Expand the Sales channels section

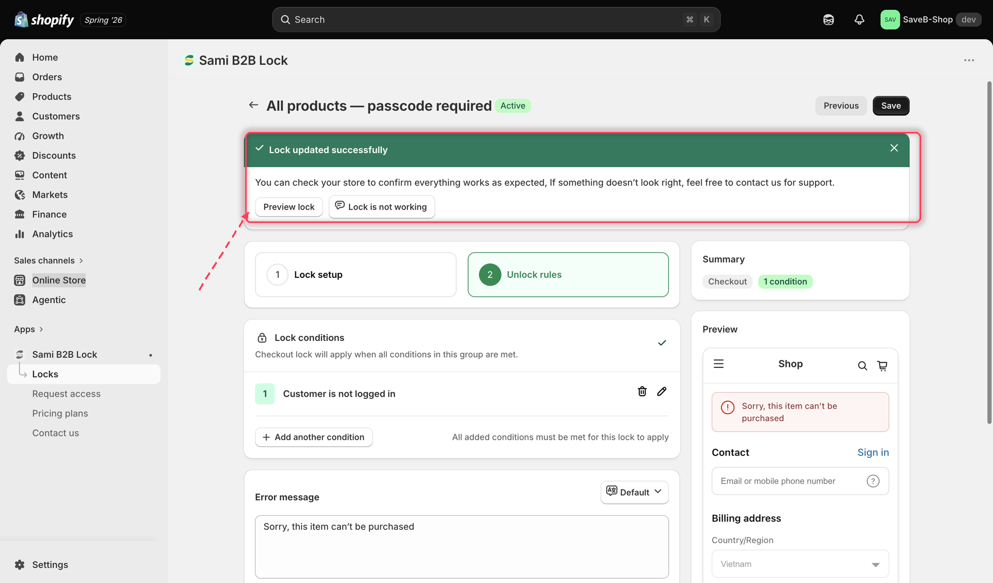pyautogui.click(x=49, y=261)
